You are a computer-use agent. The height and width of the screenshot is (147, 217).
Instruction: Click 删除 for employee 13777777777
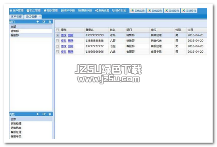coord(71,46)
